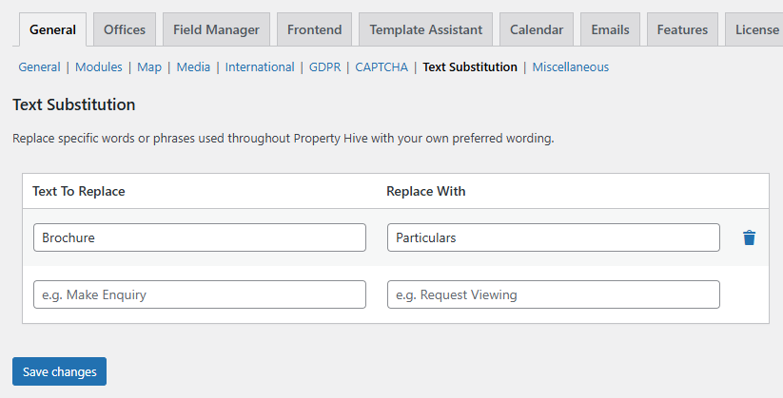This screenshot has width=783, height=398.
Task: Open the Miscellaneous section link
Action: coord(570,66)
